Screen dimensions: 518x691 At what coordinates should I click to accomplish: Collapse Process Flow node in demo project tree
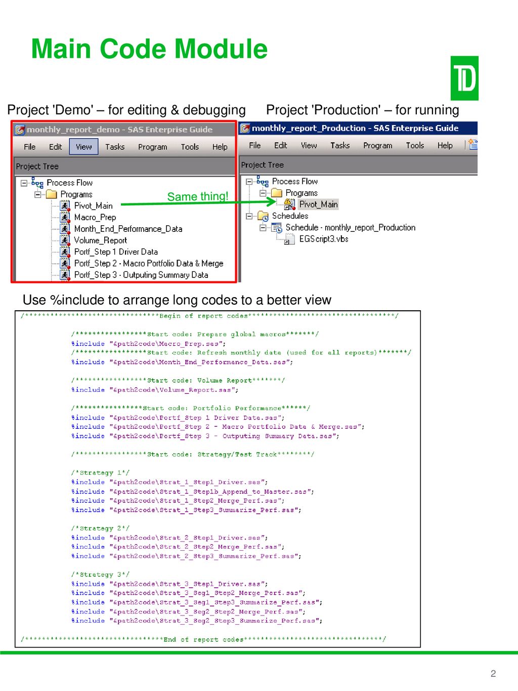24,183
